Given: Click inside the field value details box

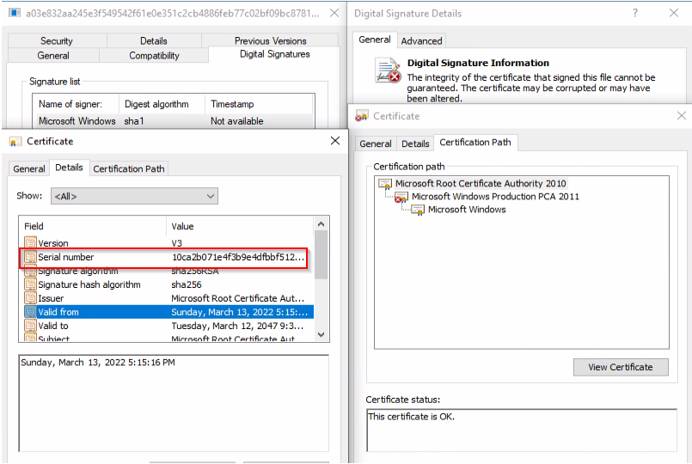Looking at the screenshot, I should click(174, 403).
